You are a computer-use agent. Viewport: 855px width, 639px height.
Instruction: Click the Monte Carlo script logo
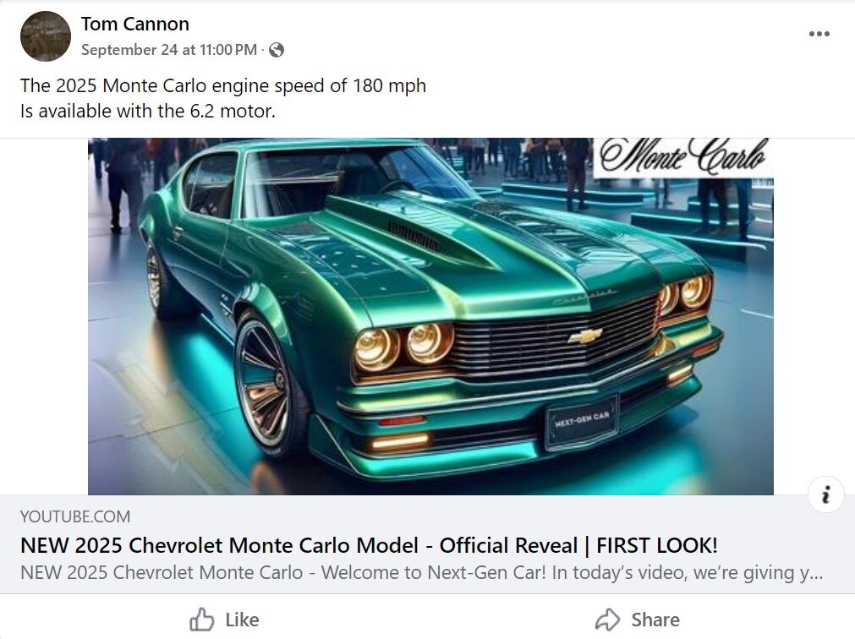point(682,157)
